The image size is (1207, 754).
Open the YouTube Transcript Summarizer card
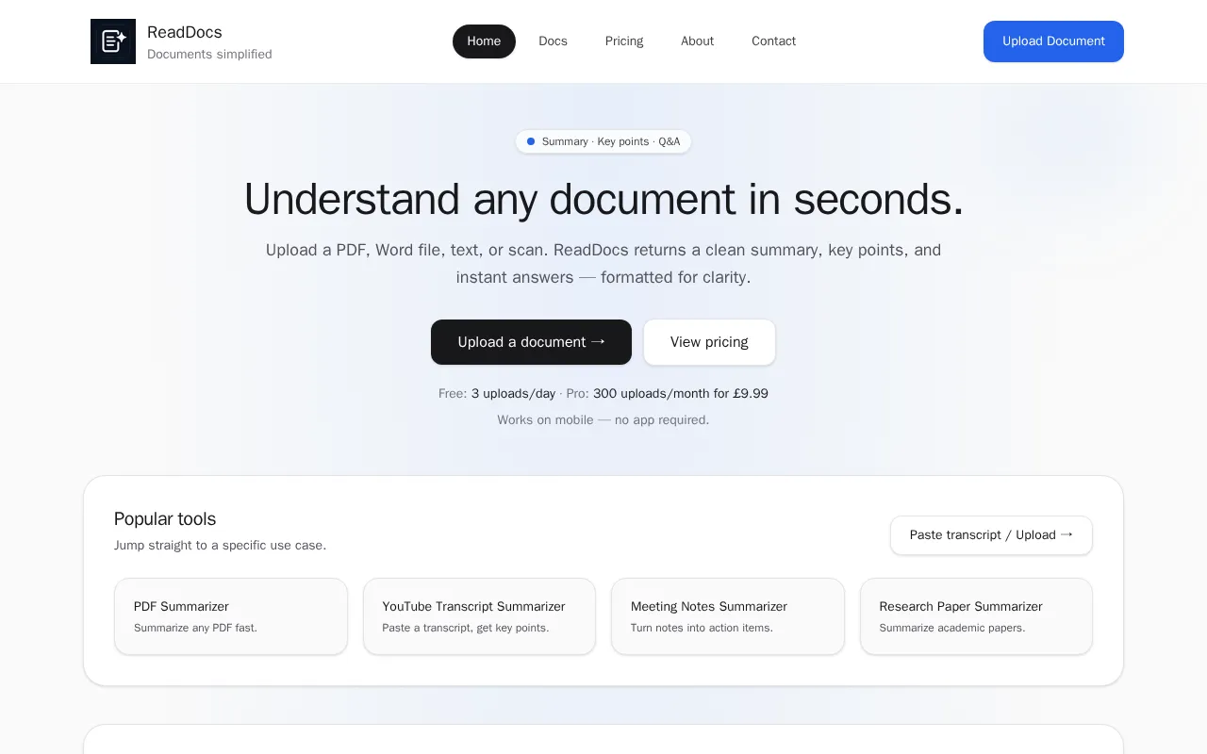(x=479, y=616)
